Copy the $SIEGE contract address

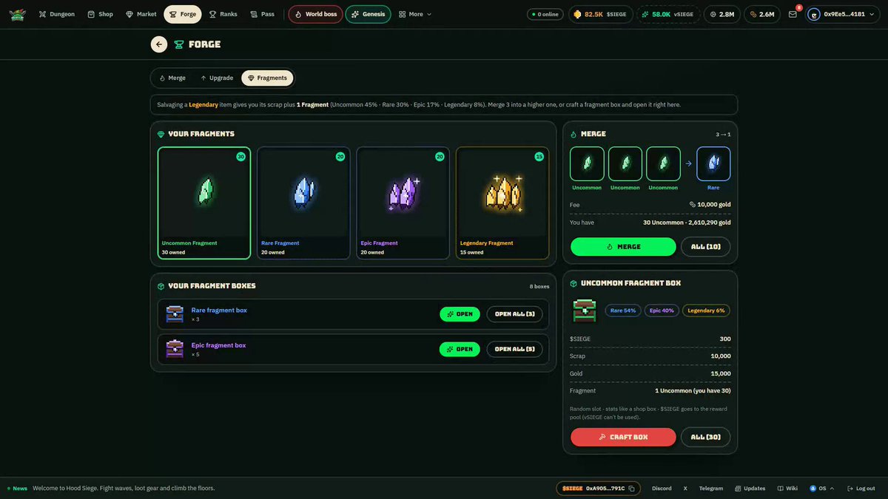(631, 489)
